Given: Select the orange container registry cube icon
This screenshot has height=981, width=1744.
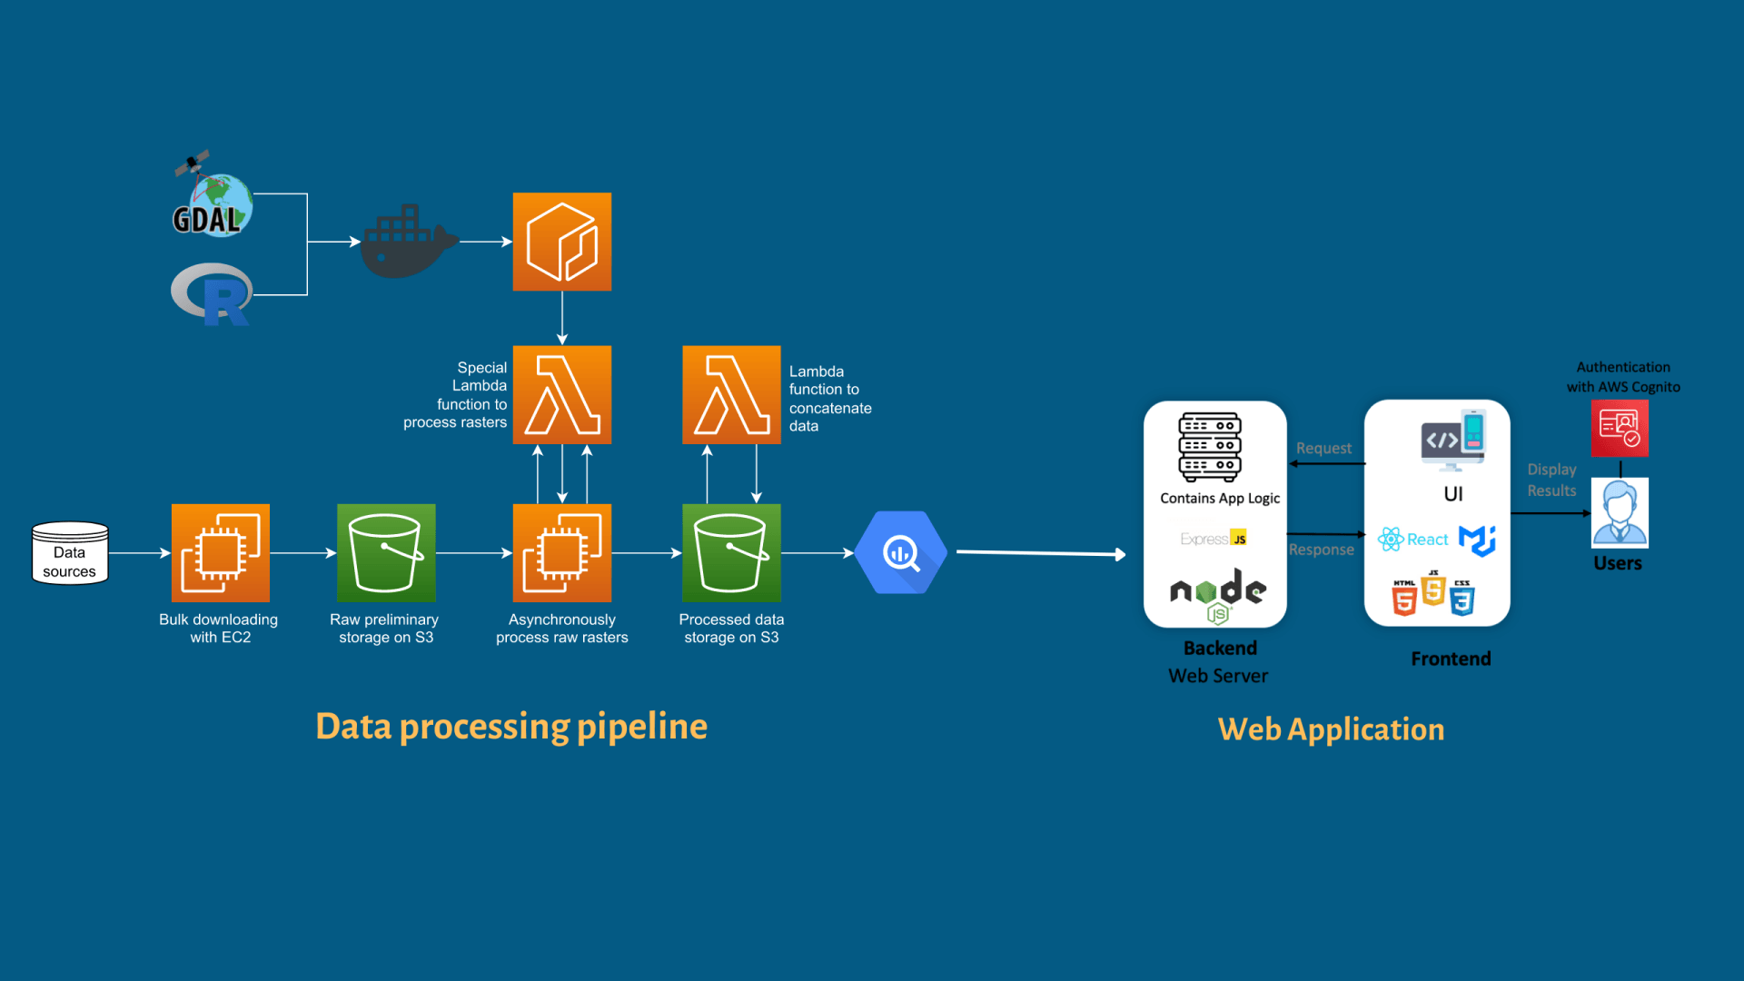Looking at the screenshot, I should pyautogui.click(x=562, y=242).
